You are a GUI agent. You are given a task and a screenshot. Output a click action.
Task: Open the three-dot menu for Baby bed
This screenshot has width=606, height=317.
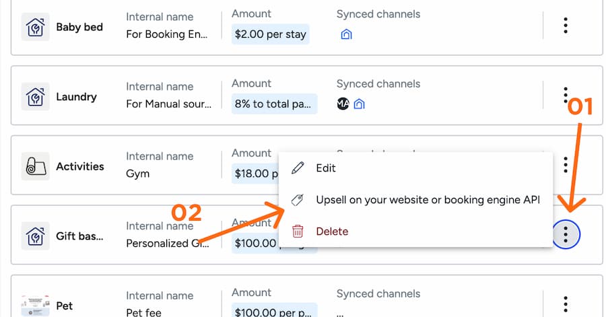566,26
